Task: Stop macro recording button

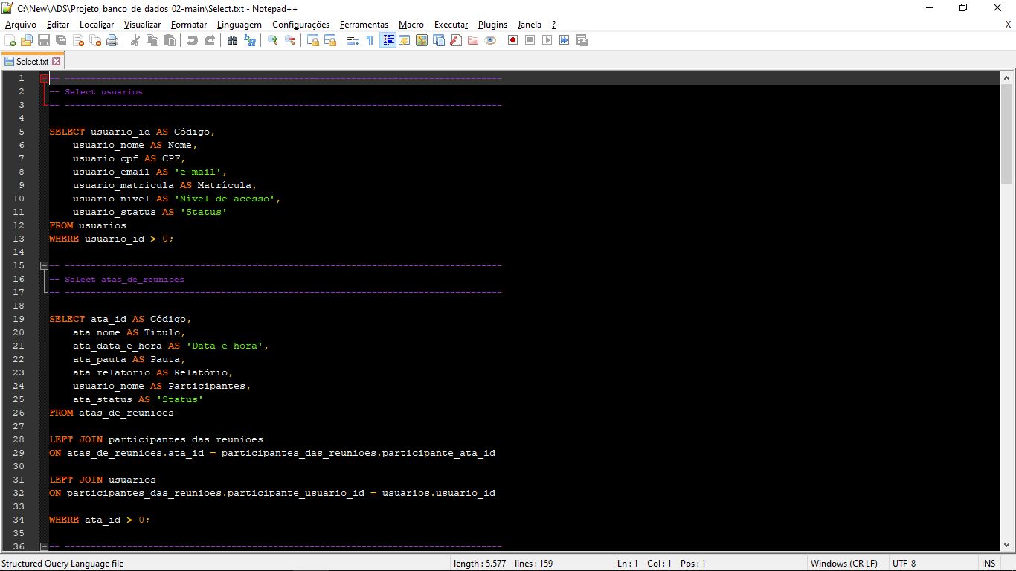Action: pyautogui.click(x=530, y=40)
